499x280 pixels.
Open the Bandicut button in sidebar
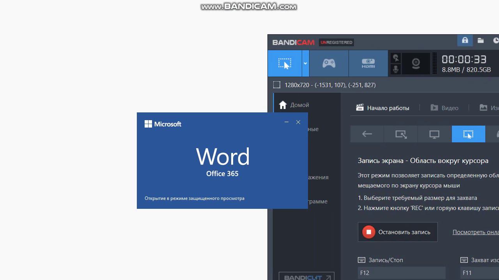pyautogui.click(x=306, y=276)
